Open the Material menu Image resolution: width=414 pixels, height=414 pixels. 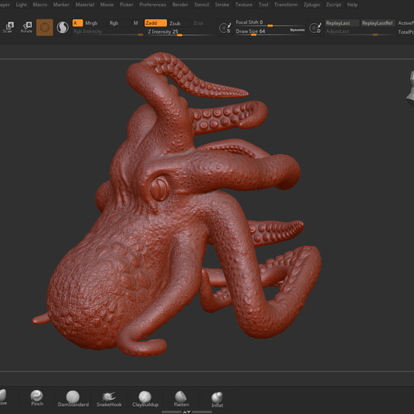tap(84, 5)
